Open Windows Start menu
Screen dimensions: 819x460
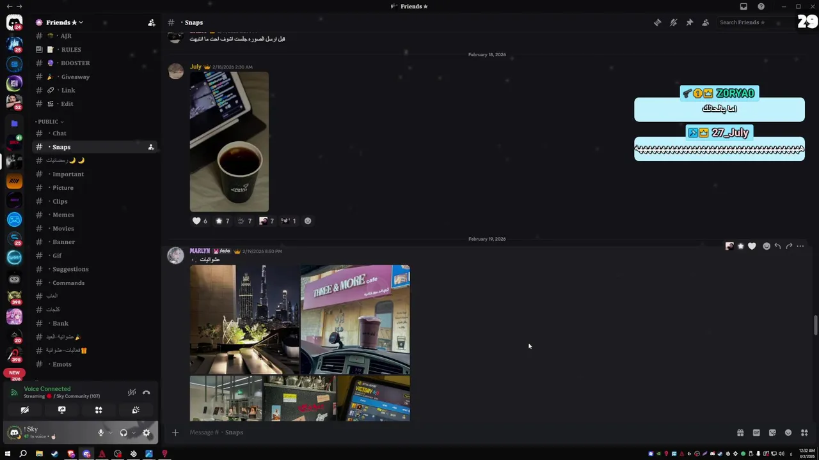(x=8, y=454)
